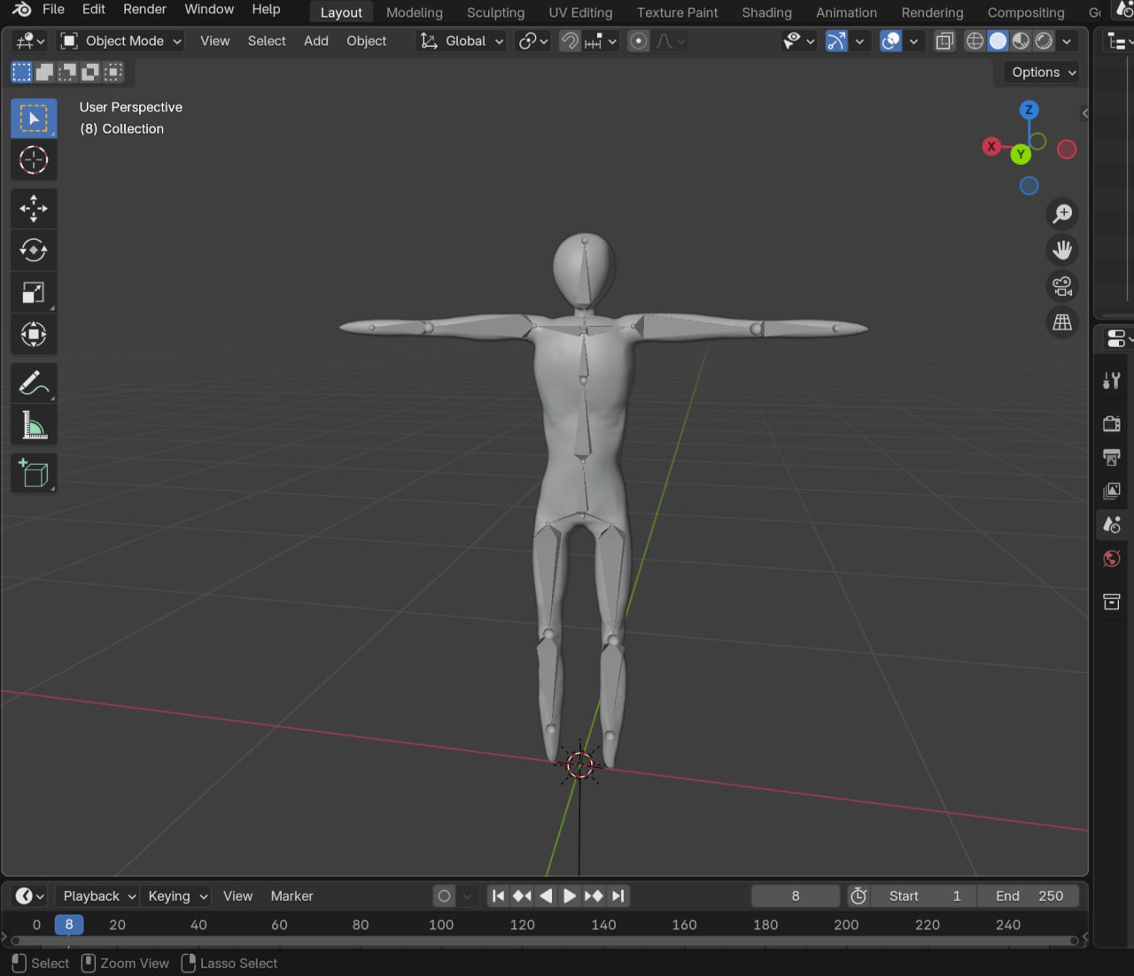Open the Object Mode dropdown
The image size is (1134, 976).
121,41
